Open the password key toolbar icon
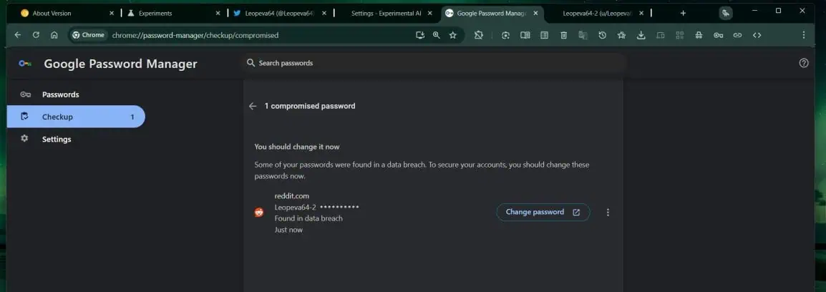The width and height of the screenshot is (826, 292). 718,35
